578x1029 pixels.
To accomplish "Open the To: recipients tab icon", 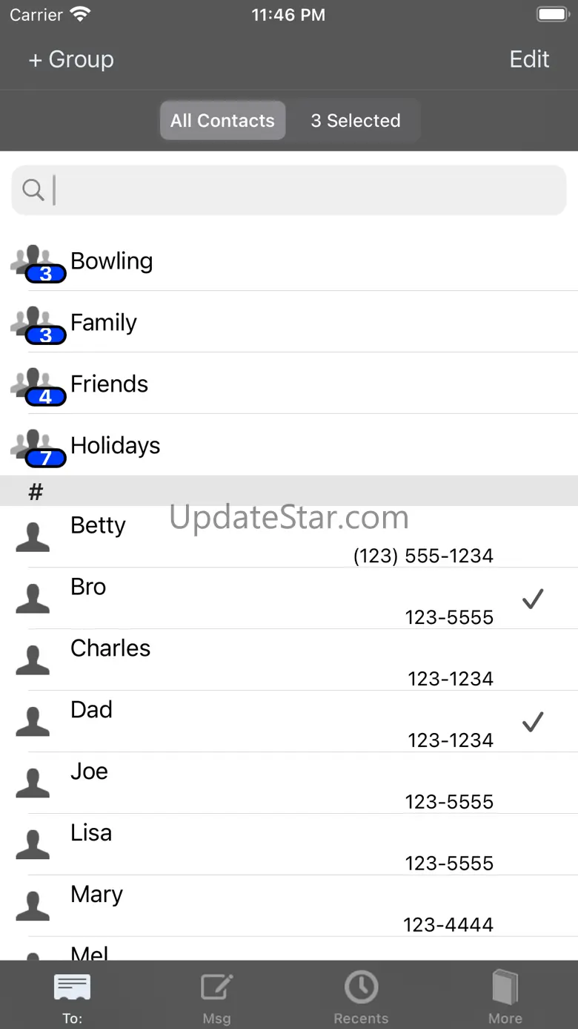I will pyautogui.click(x=72, y=988).
